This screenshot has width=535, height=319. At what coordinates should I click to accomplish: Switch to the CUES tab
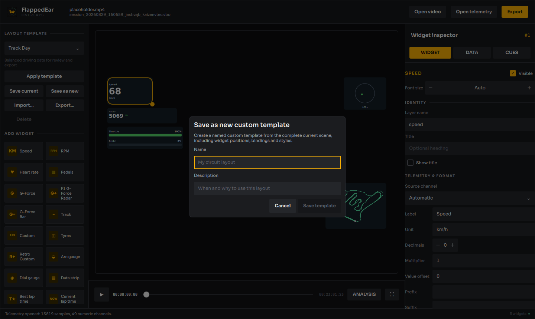click(x=512, y=53)
